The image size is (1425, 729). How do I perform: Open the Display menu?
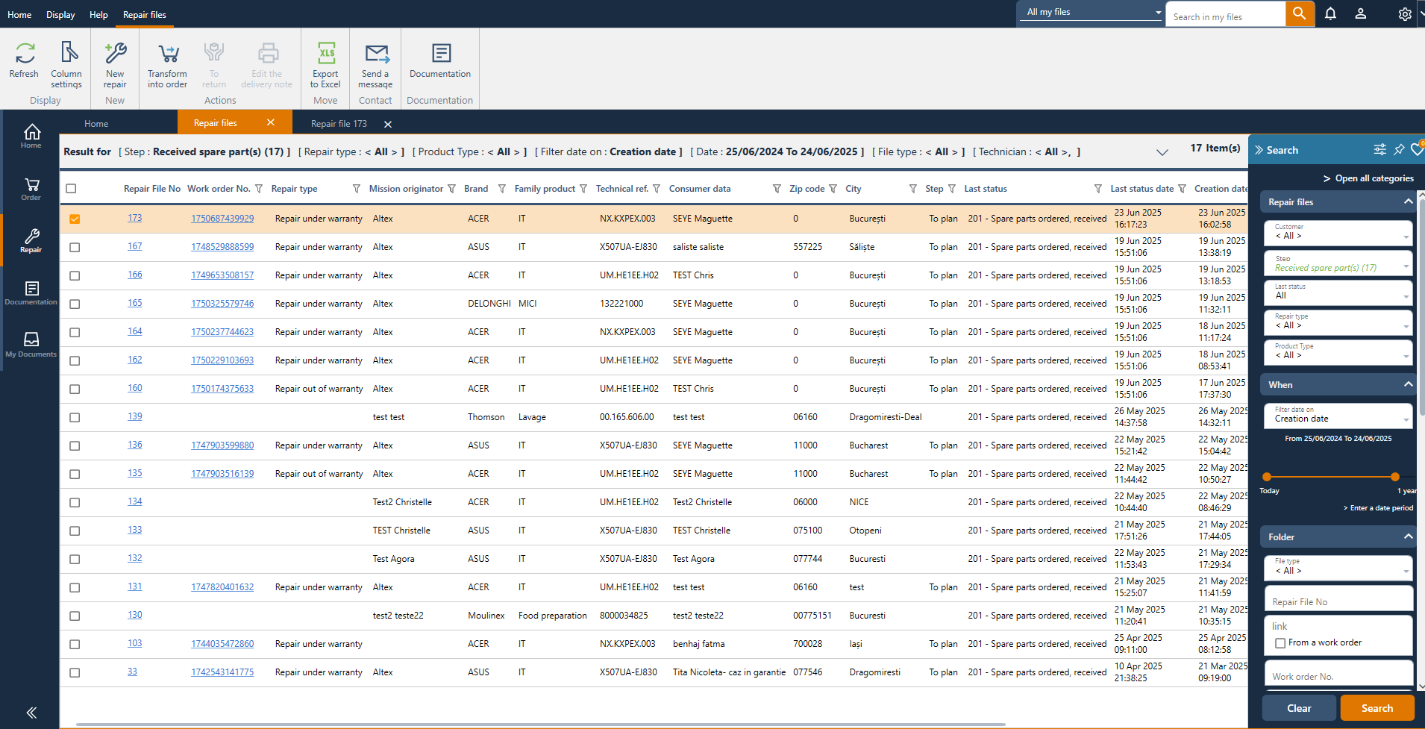pyautogui.click(x=60, y=14)
